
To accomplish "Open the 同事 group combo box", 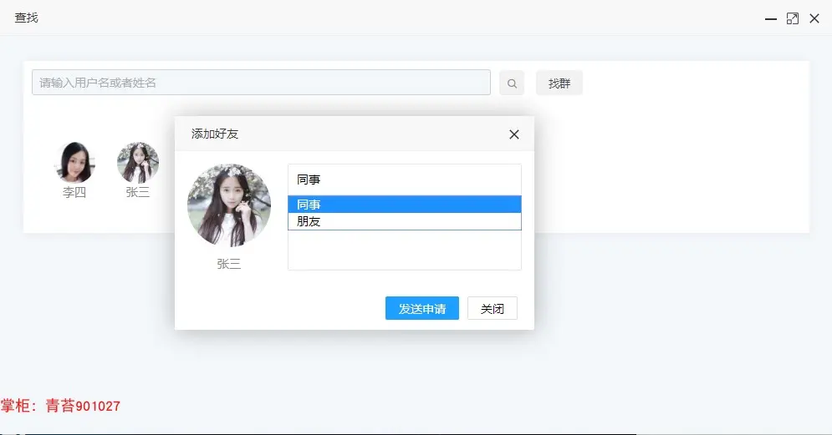I will (x=405, y=180).
